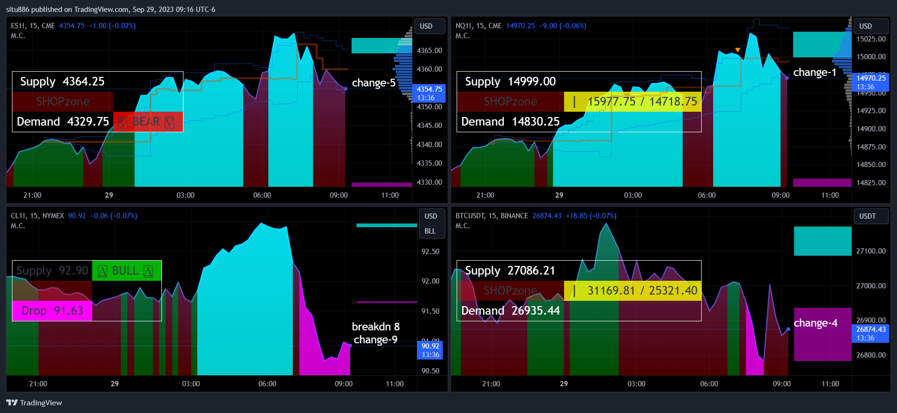Click the Supply 92.90 label
897x413 pixels.
pyautogui.click(x=52, y=271)
